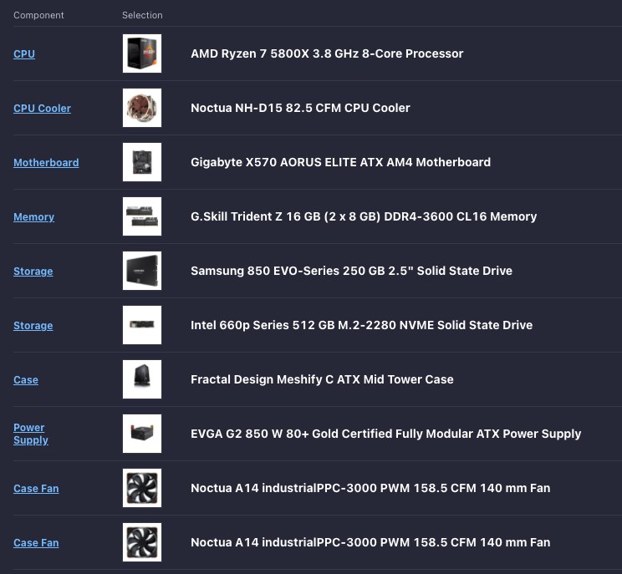Open Storage link for Samsung 850 EVO
The height and width of the screenshot is (574, 622).
[33, 272]
